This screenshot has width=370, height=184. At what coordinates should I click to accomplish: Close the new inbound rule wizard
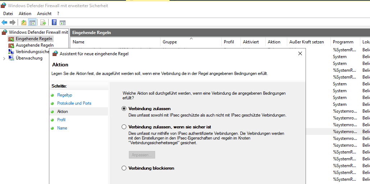300,54
